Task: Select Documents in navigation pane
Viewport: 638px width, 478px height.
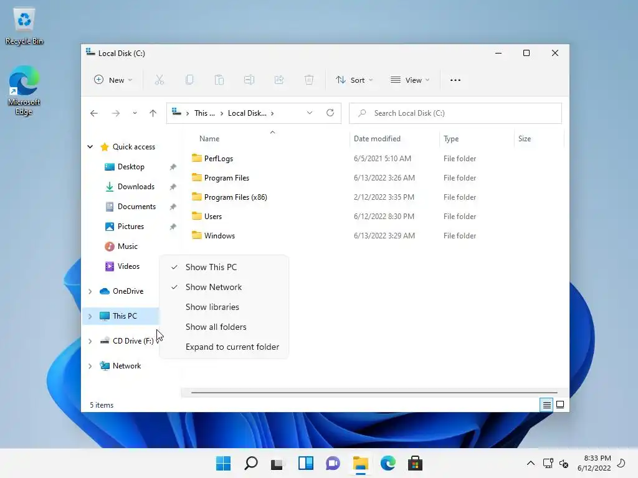Action: click(136, 207)
